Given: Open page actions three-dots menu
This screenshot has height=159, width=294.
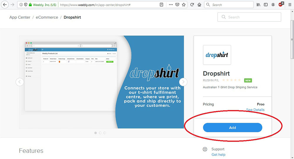Looking at the screenshot, I should point(171,5).
